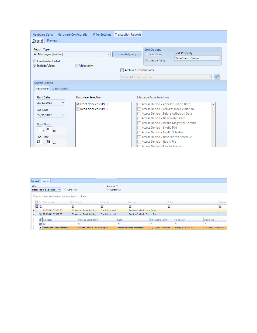Click the filter icon under Timestamp column
The image size is (257, 333).
click(x=41, y=207)
